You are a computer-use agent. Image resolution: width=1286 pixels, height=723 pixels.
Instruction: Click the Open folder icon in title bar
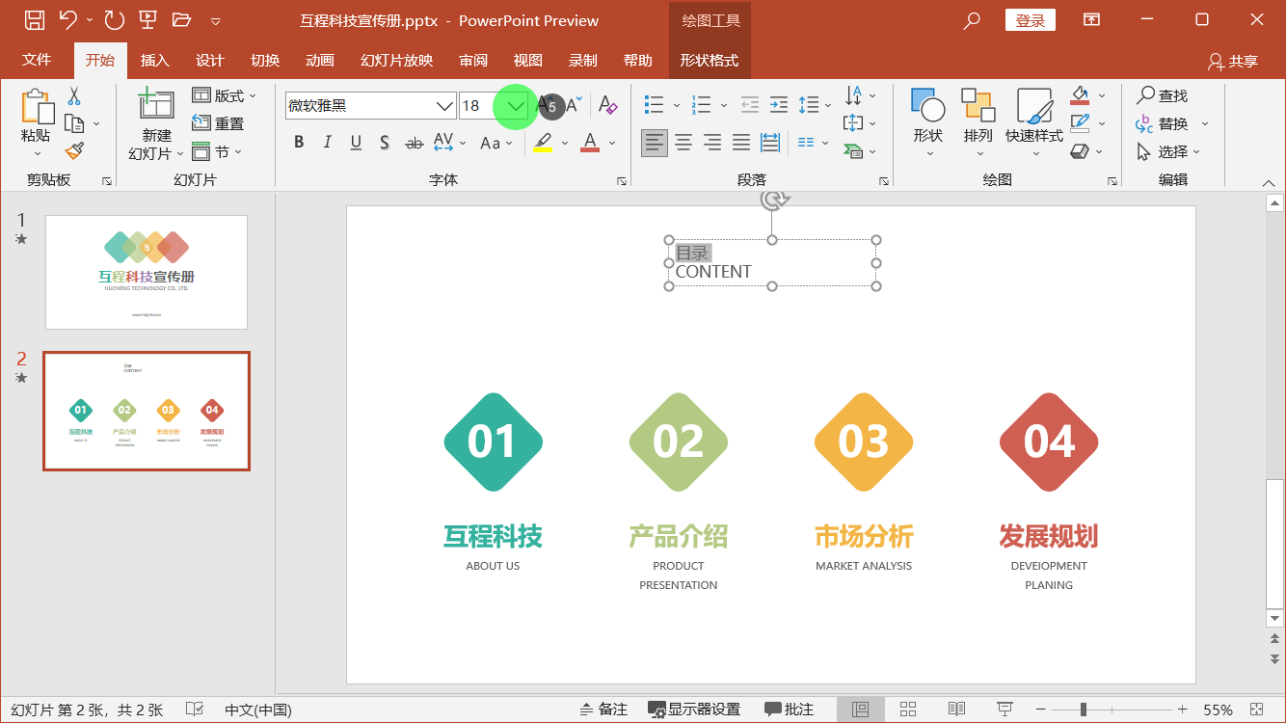(180, 19)
